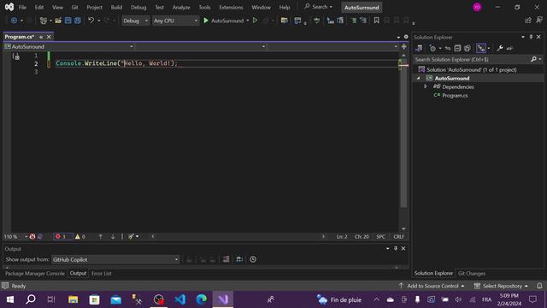Click the health indicator no-issues icon
The height and width of the screenshot is (308, 547).
32,236
